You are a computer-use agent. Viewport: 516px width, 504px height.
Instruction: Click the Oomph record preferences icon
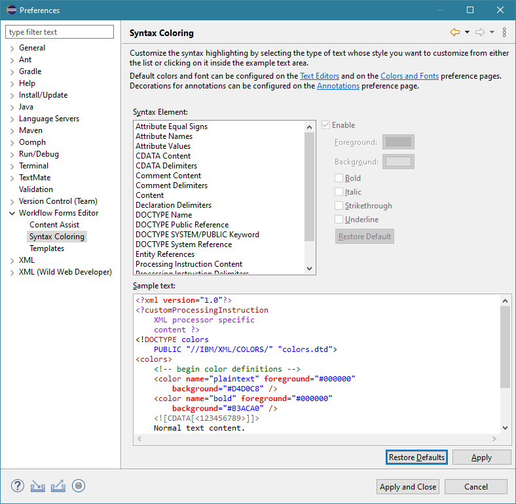coord(79,486)
